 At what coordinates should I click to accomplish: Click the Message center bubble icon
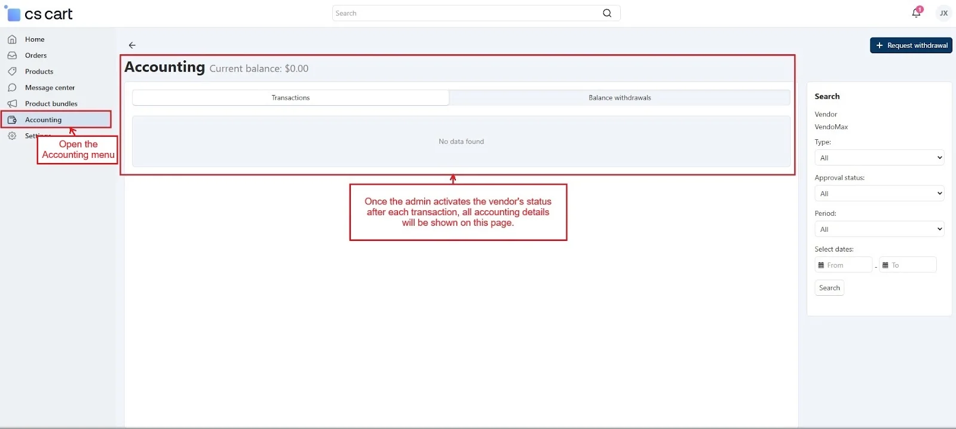click(x=12, y=88)
